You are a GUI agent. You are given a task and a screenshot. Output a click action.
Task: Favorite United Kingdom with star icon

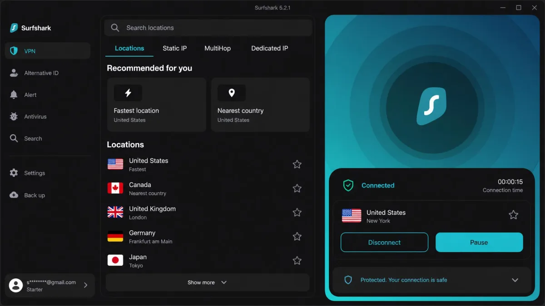pyautogui.click(x=297, y=212)
